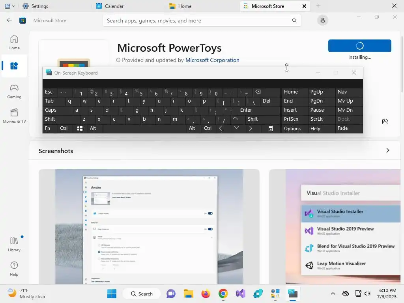The image size is (404, 303).
Task: Open the Microsoft Corporation publisher link
Action: tap(212, 60)
